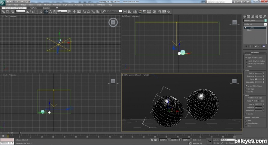Enable Smooth checkbox under Struts
Viewport: 268px width, 145px height.
(246, 92)
